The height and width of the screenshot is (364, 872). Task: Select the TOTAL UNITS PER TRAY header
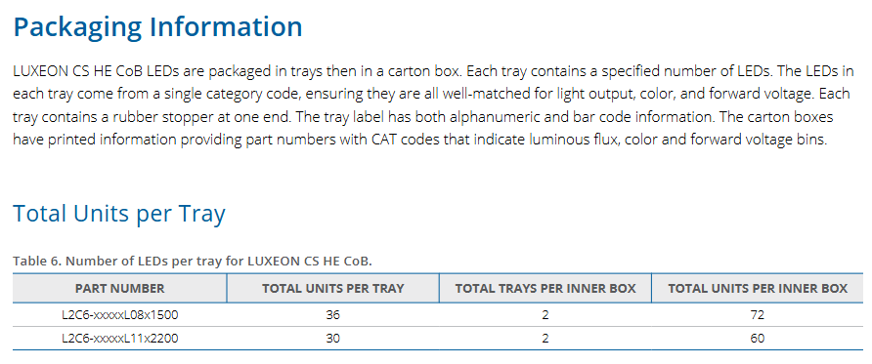tap(333, 288)
